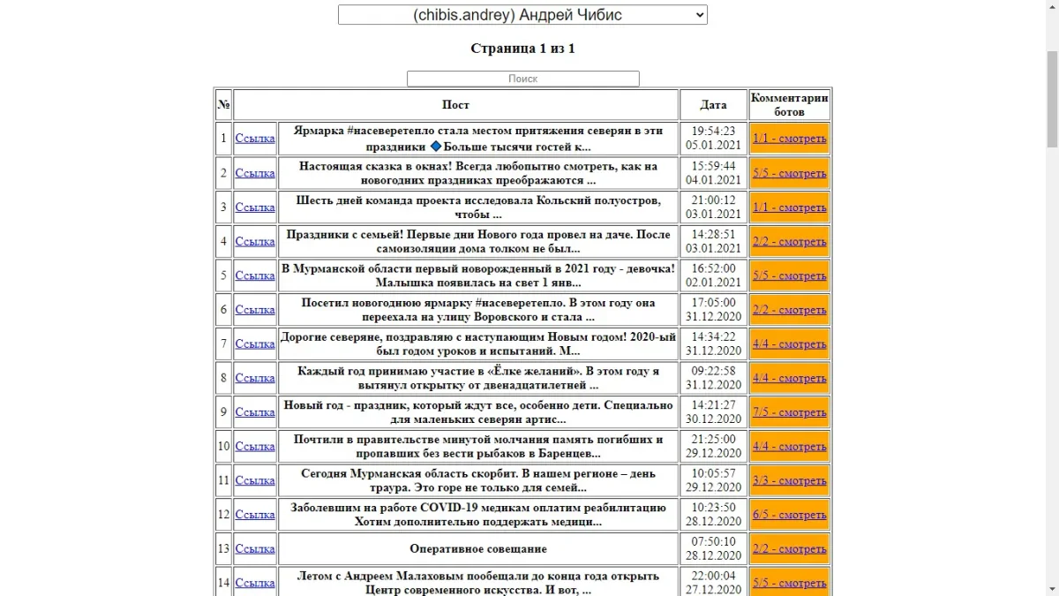
Task: View 2/2 comments for Оперативное совещание post
Action: [789, 549]
